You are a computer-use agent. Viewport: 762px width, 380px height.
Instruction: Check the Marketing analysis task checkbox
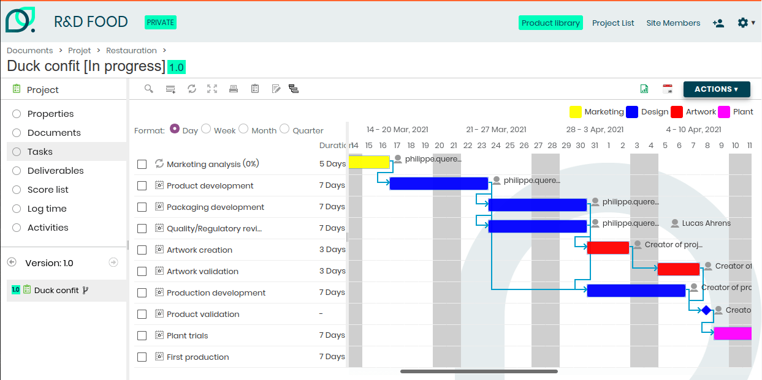pyautogui.click(x=142, y=164)
